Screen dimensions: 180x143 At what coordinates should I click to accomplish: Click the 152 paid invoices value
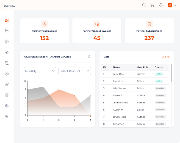[45, 38]
